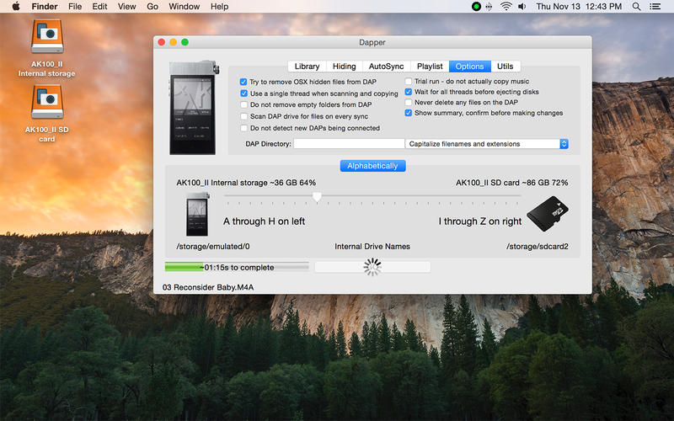Click the AK100_II Internal storage desktop drive icon
The width and height of the screenshot is (674, 421).
47,36
